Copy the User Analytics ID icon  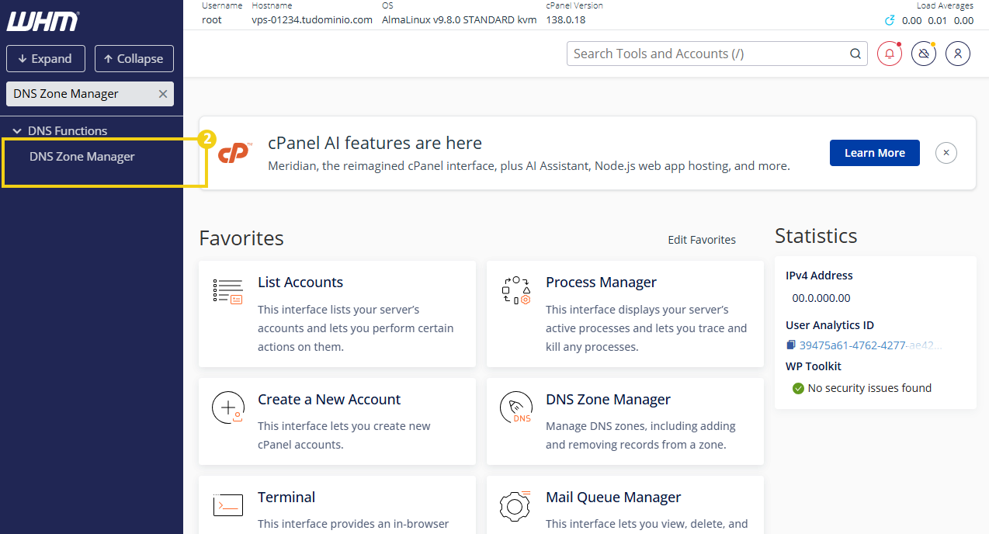791,345
